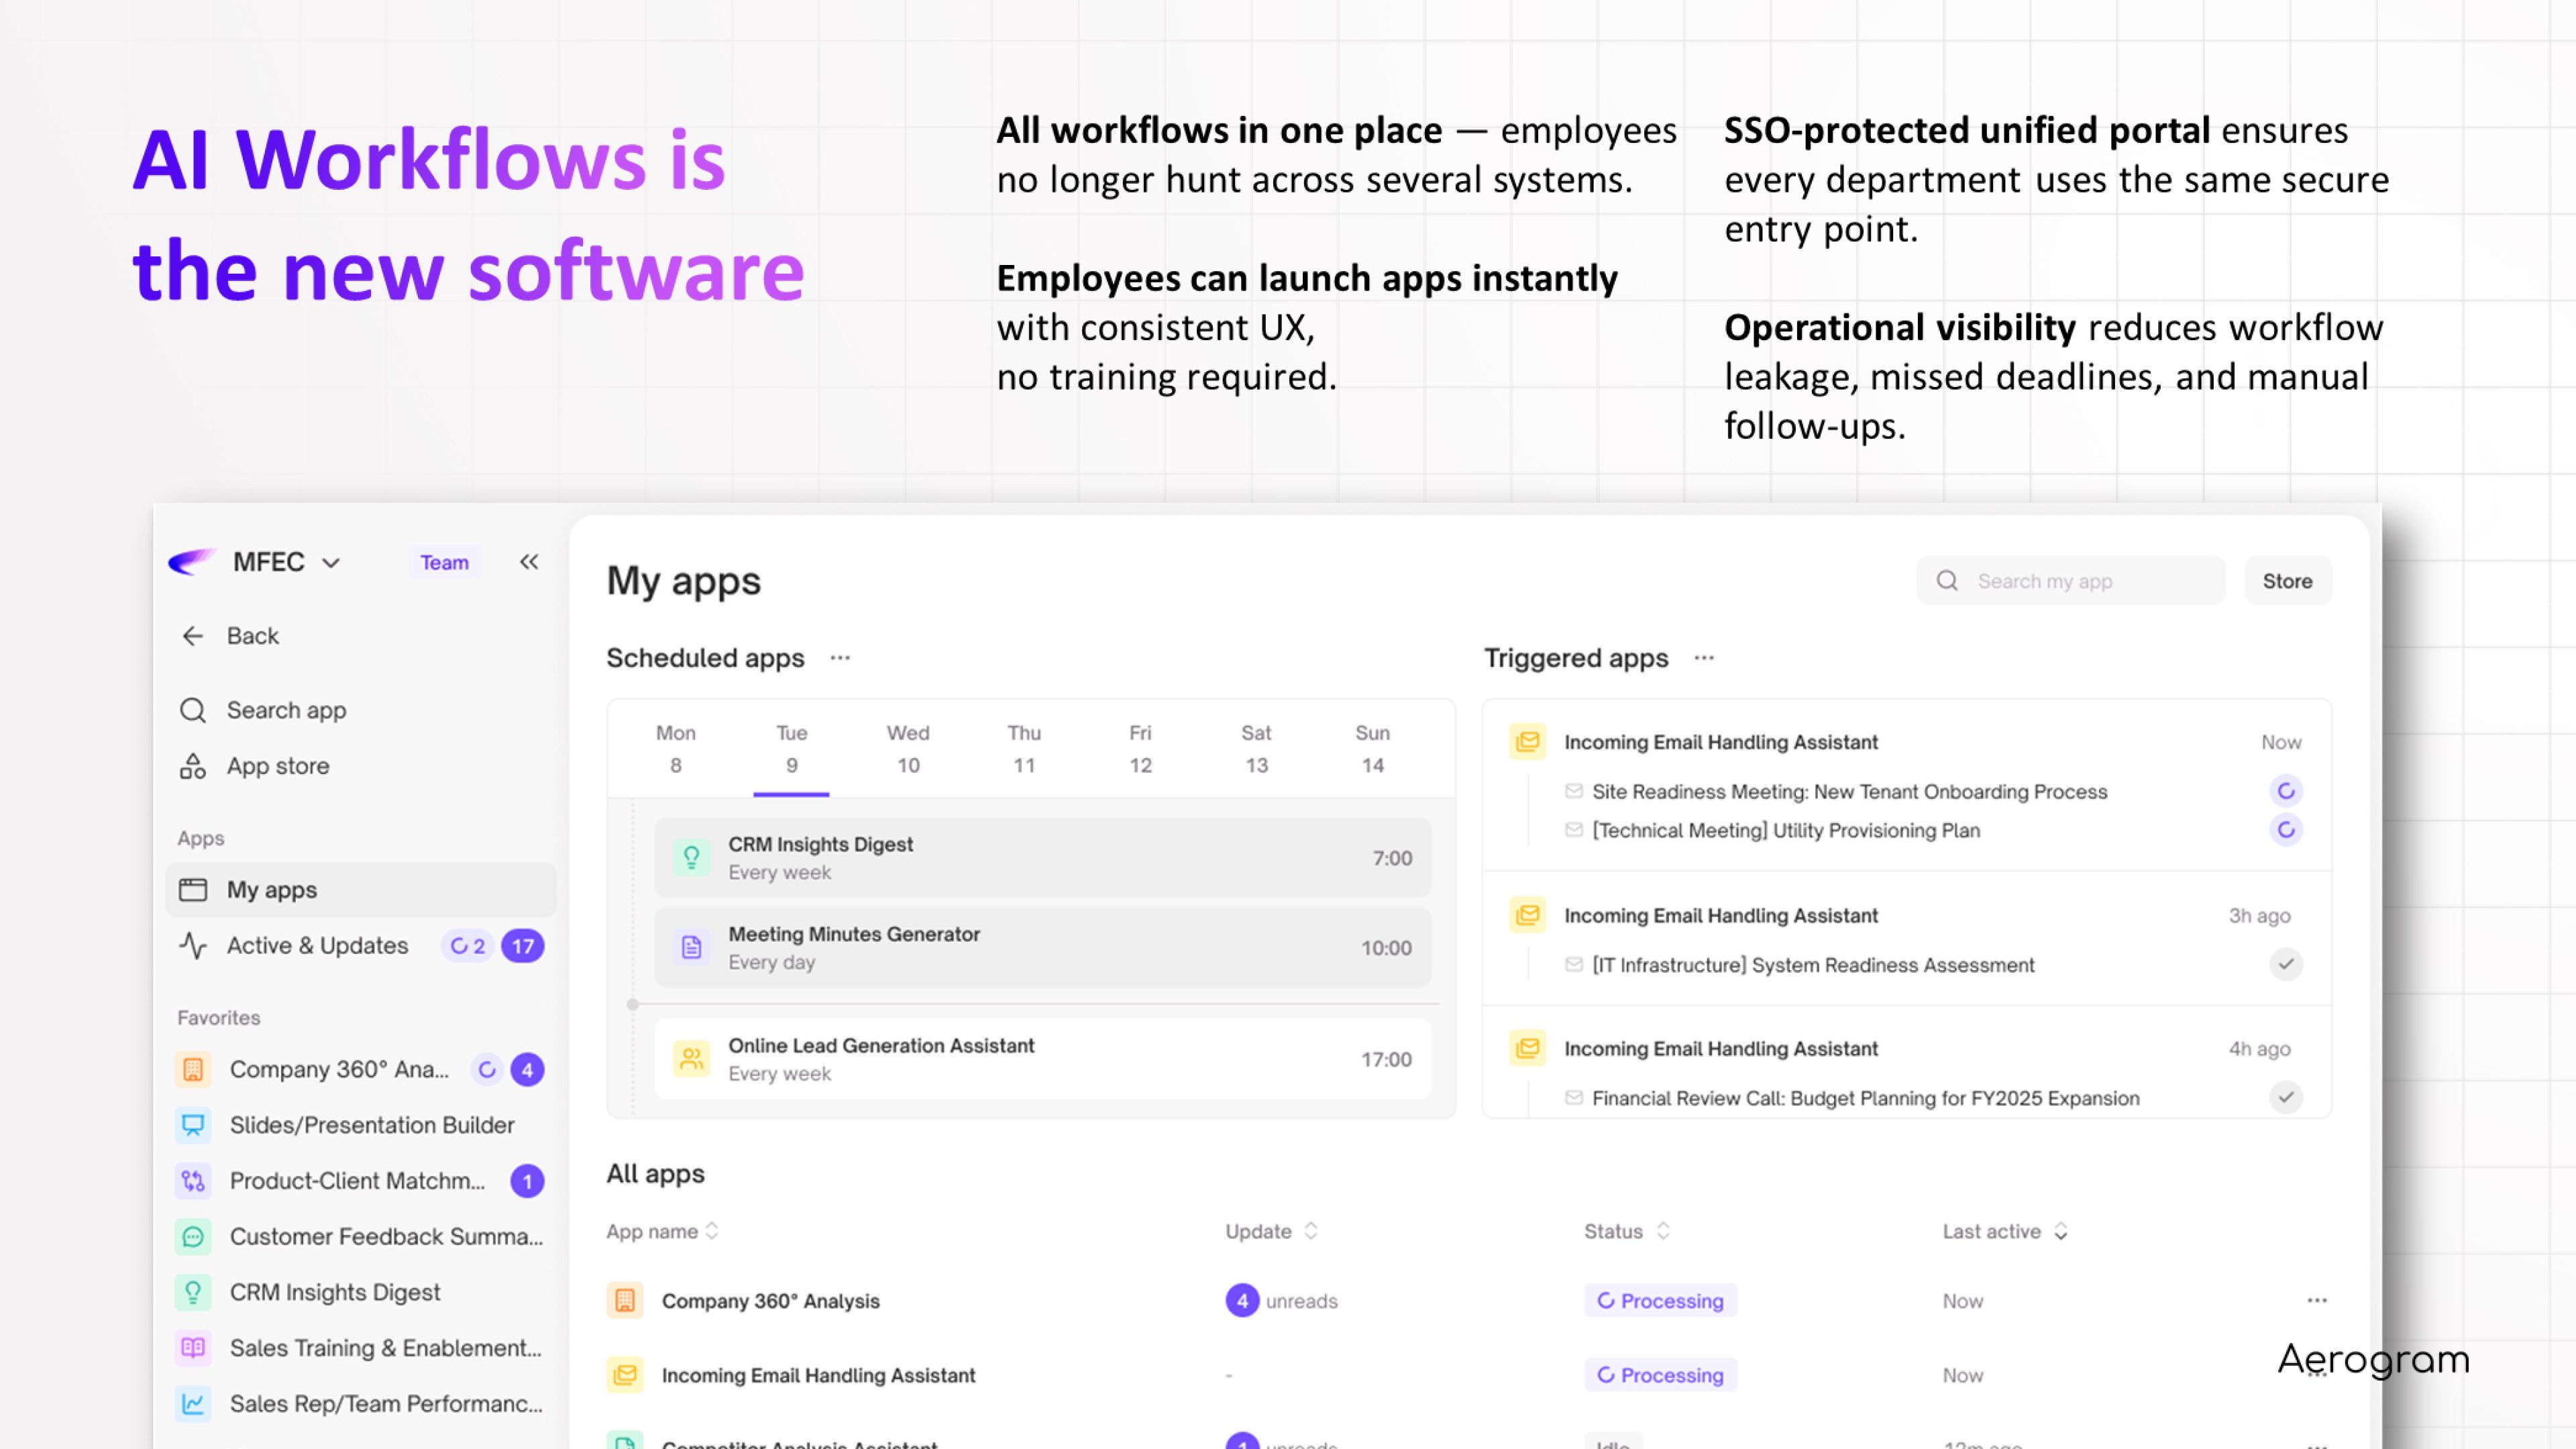This screenshot has width=2576, height=1449.
Task: Open Scheduled apps more options ellipsis
Action: [840, 658]
